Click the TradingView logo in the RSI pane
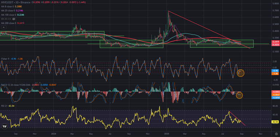 [x=4, y=126]
